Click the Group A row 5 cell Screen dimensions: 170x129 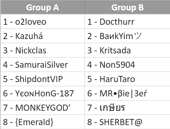[42, 79]
